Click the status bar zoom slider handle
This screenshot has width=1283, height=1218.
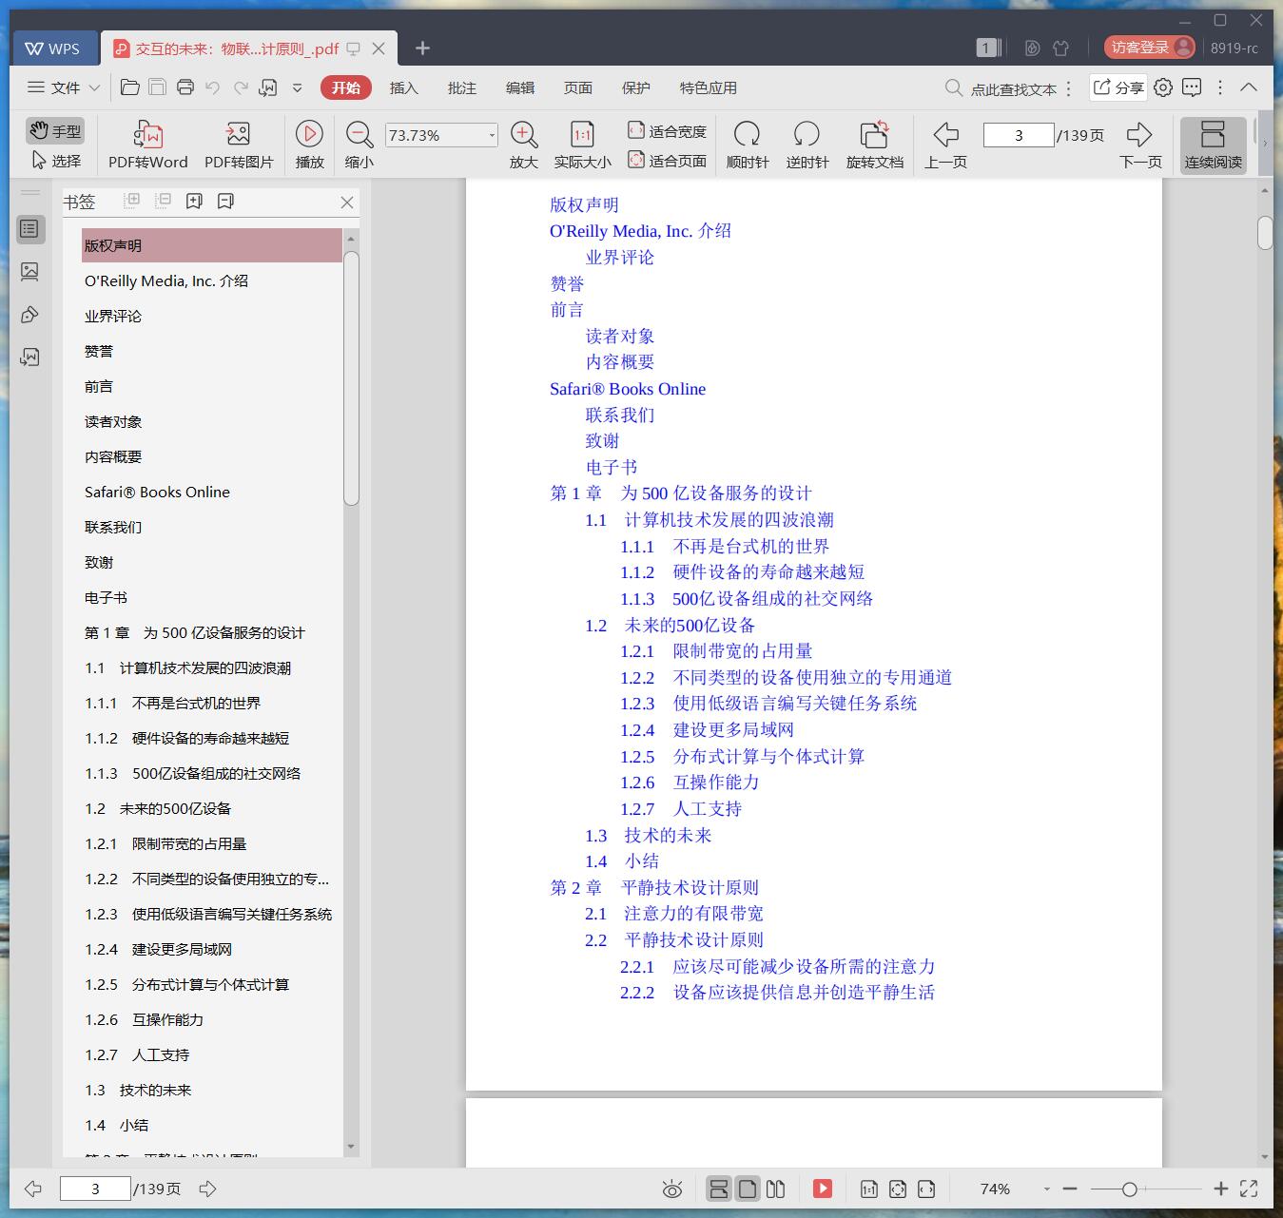pyautogui.click(x=1129, y=1189)
